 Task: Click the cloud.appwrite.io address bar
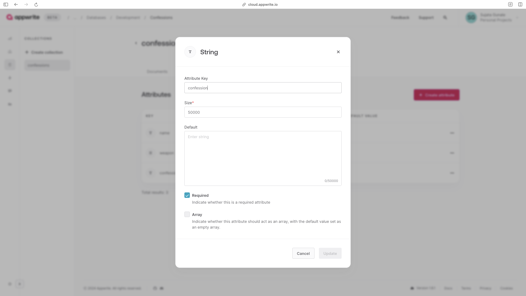(263, 4)
